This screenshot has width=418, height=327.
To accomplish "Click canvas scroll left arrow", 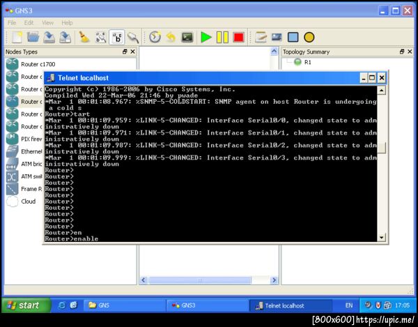I will 143,280.
